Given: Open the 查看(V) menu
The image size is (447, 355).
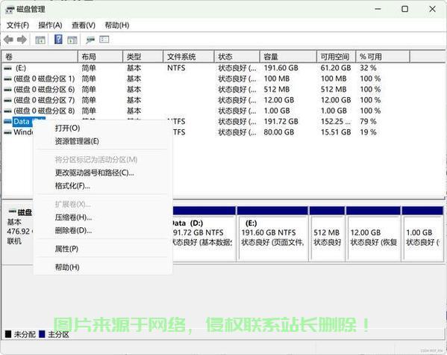Looking at the screenshot, I should pos(84,25).
